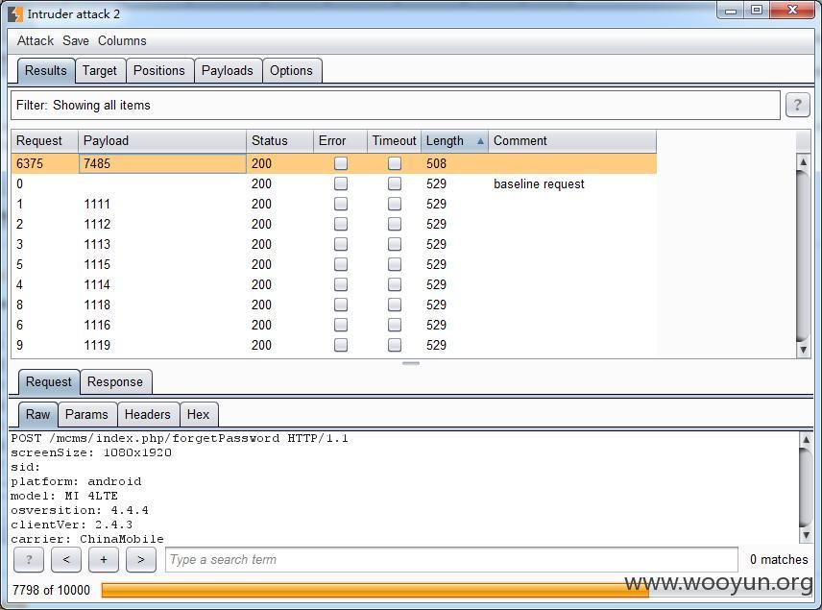The height and width of the screenshot is (610, 822).
Task: Click down arrow of results table scrollbar
Action: click(x=803, y=350)
